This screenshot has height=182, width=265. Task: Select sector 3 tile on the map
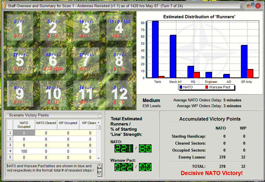pos(86,28)
